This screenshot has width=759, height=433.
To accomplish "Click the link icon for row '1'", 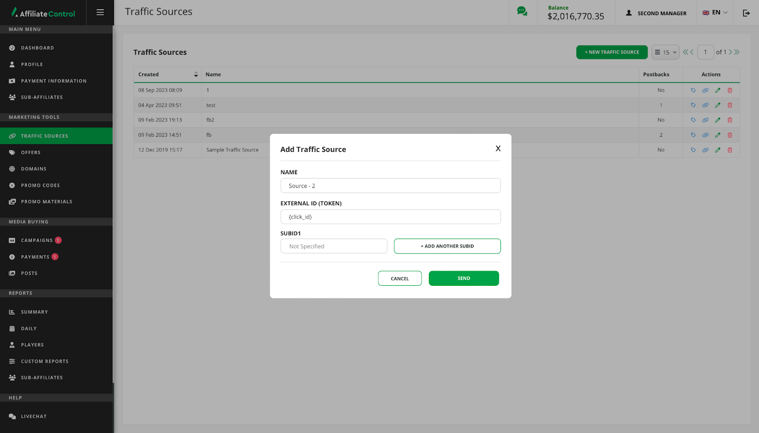I will [x=705, y=90].
